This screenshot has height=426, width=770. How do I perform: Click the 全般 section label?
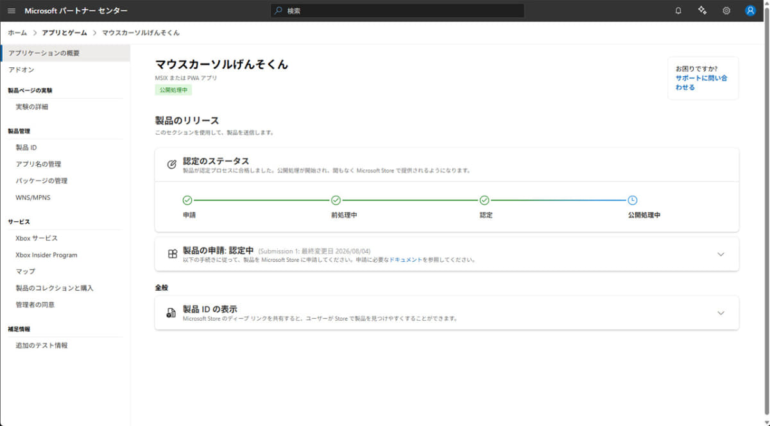[162, 287]
